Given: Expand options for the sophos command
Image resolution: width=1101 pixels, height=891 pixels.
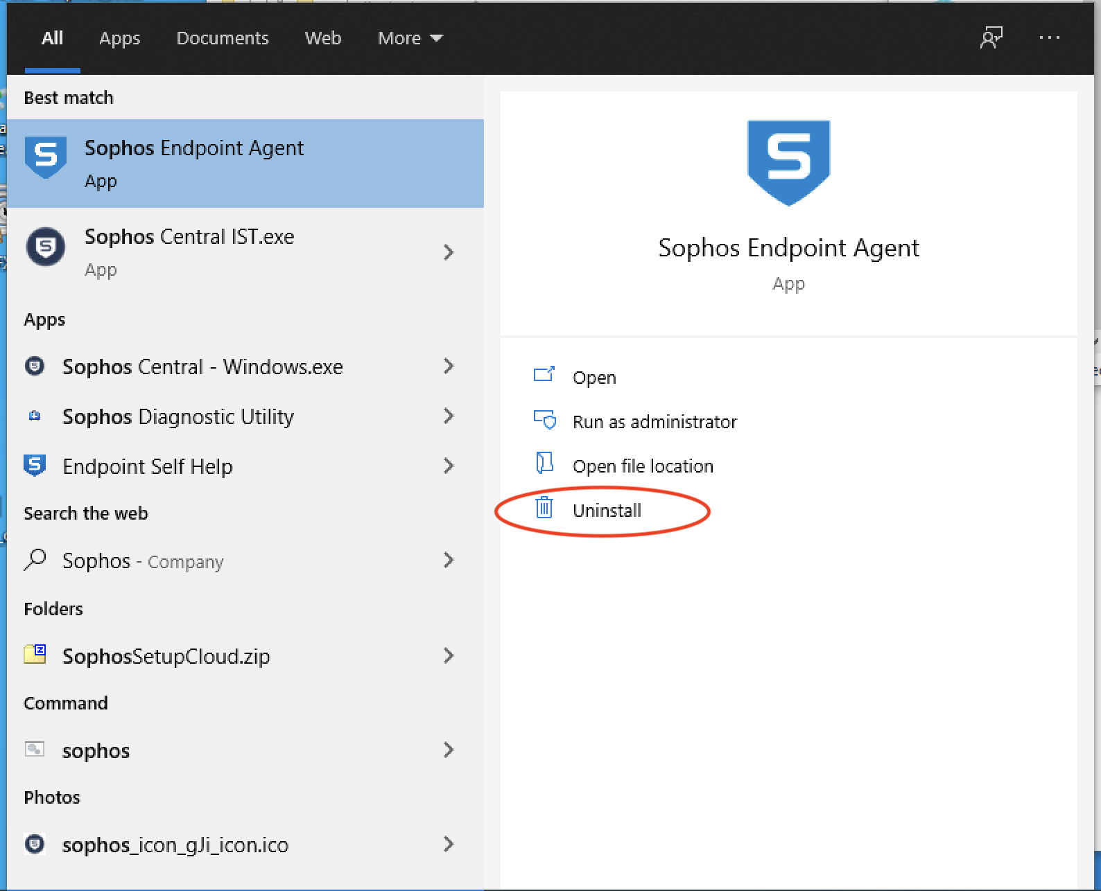Looking at the screenshot, I should coord(449,750).
